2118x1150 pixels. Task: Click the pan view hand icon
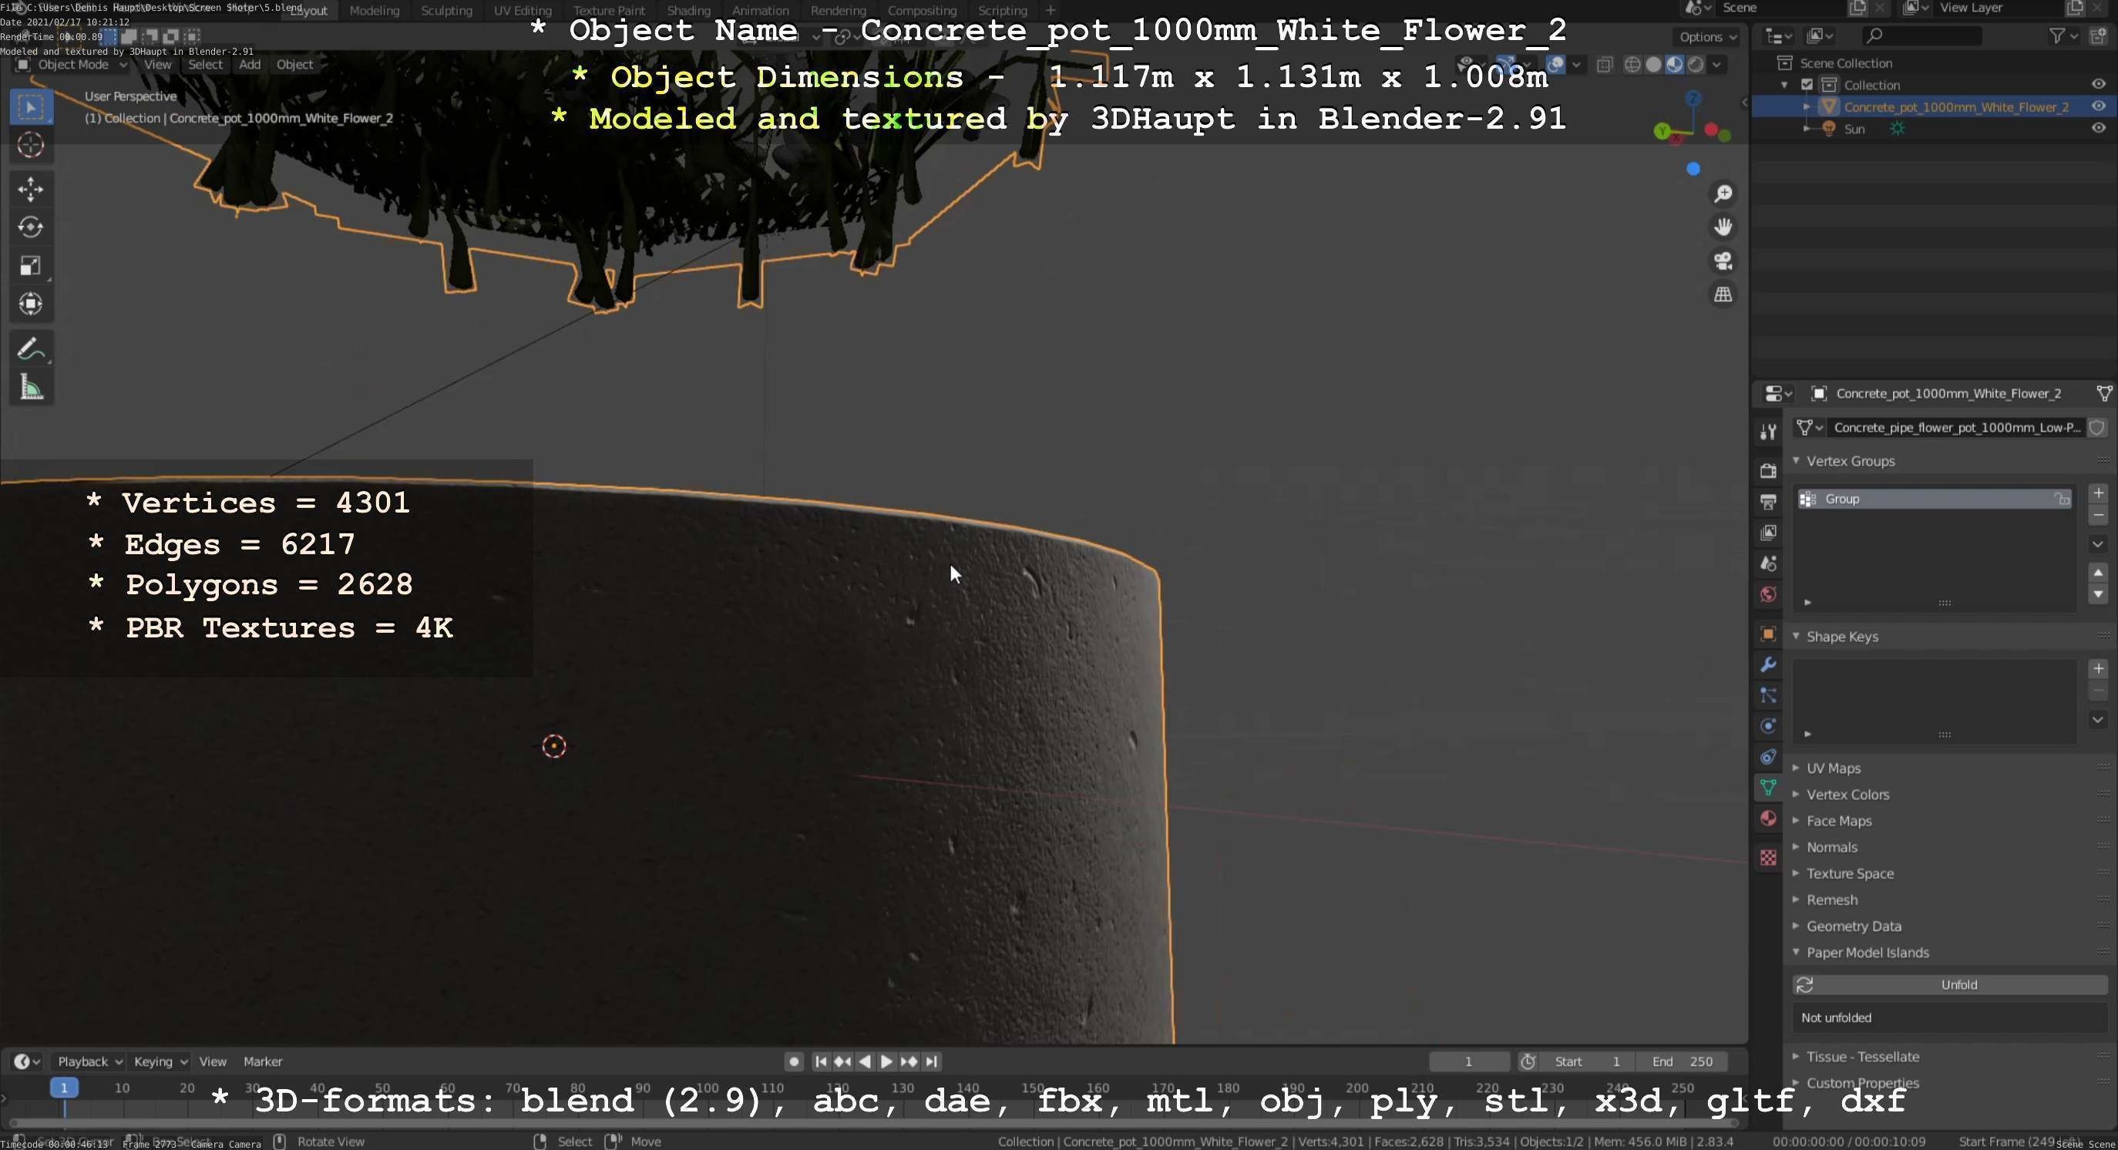pyautogui.click(x=1723, y=227)
